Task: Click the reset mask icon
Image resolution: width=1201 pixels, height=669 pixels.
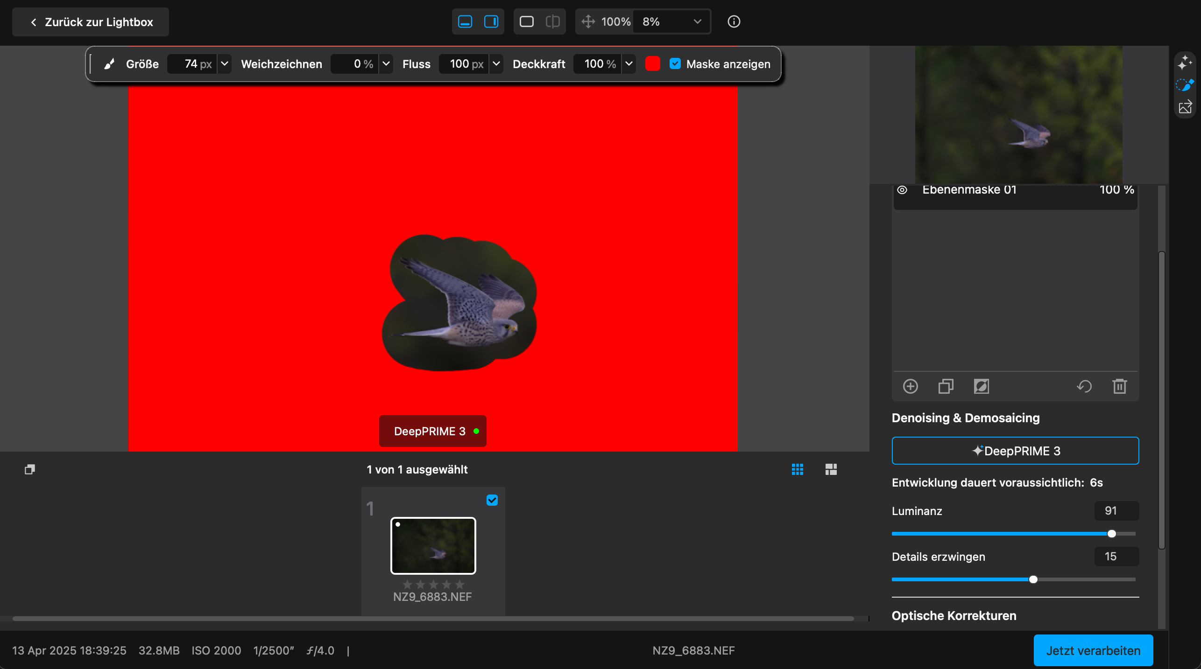Action: click(x=1084, y=386)
